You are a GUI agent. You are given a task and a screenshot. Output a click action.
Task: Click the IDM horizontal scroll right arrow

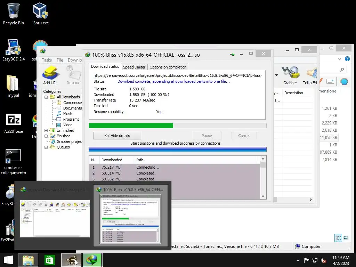(x=311, y=200)
